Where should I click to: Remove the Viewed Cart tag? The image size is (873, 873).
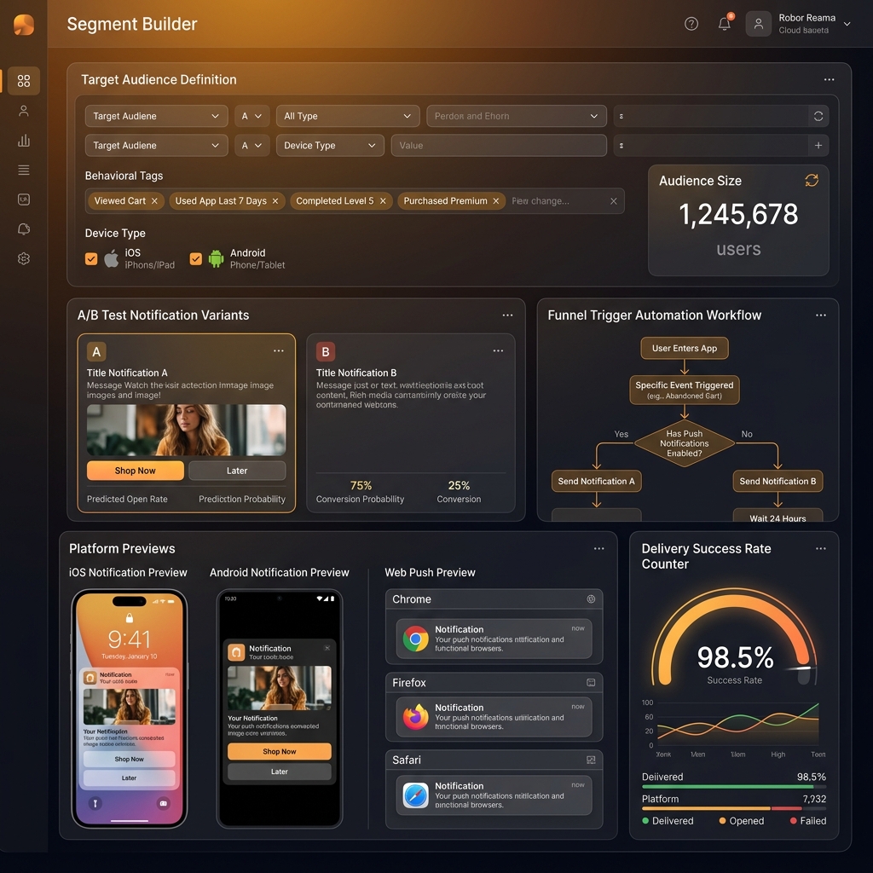pyautogui.click(x=154, y=201)
